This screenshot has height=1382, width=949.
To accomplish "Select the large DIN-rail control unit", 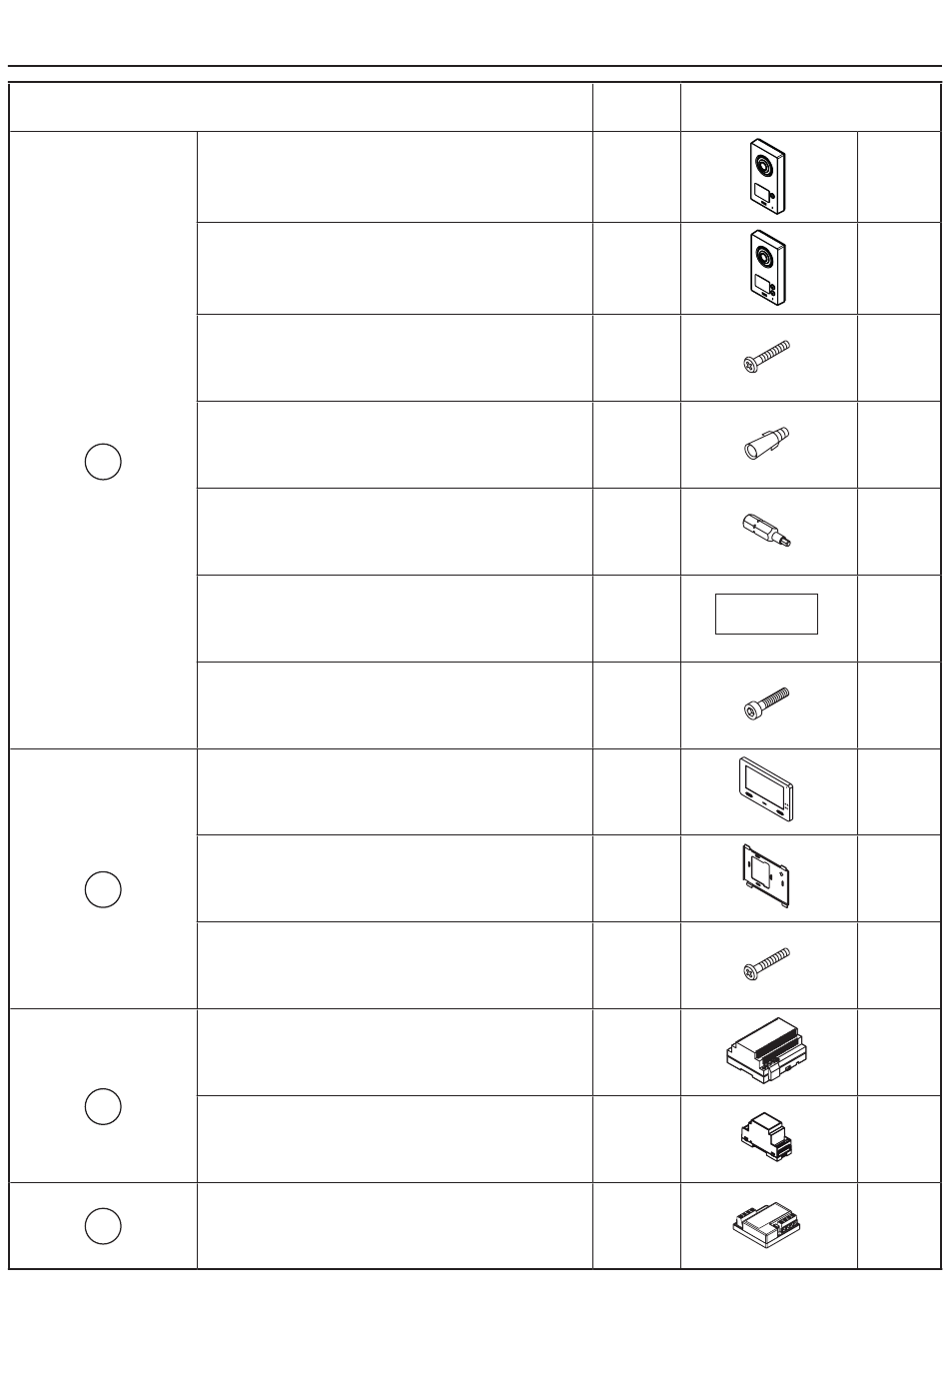I will point(768,1051).
